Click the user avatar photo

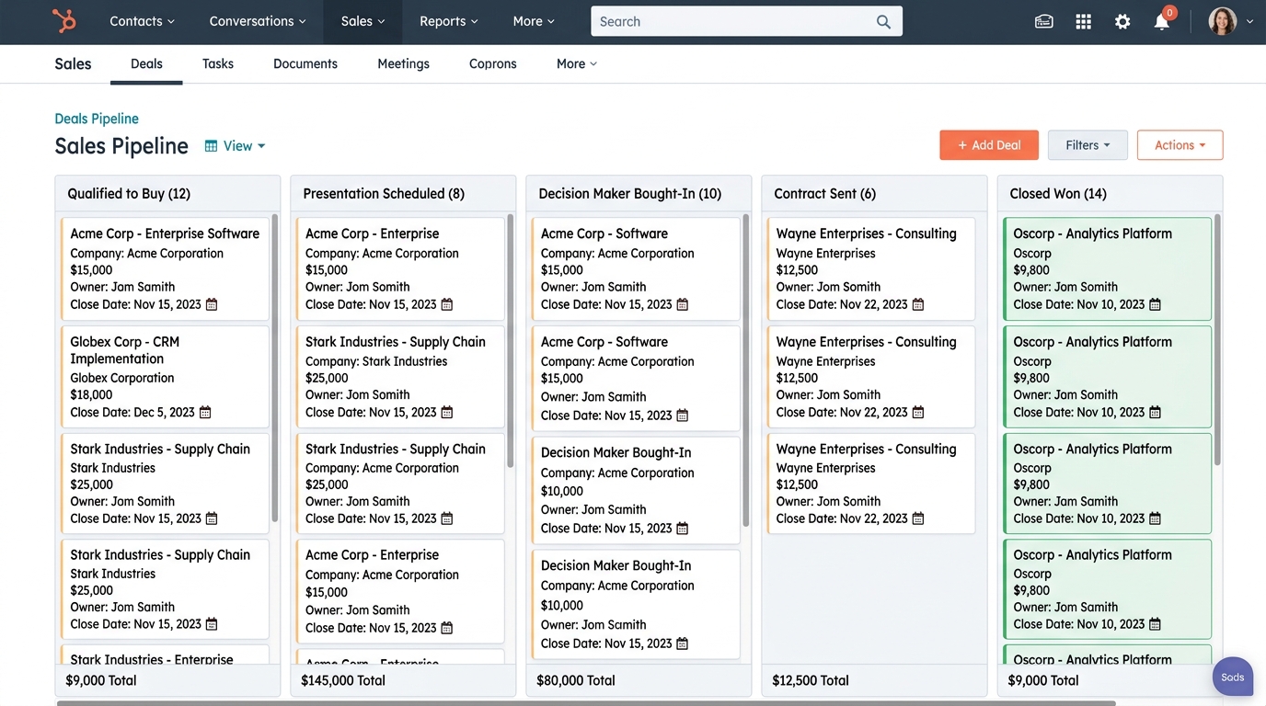1222,21
